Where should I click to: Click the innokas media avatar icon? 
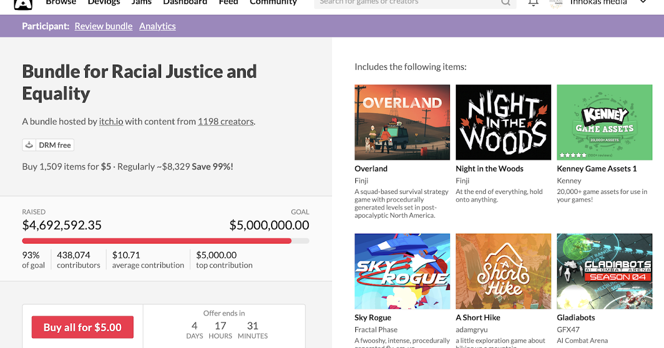(x=556, y=3)
